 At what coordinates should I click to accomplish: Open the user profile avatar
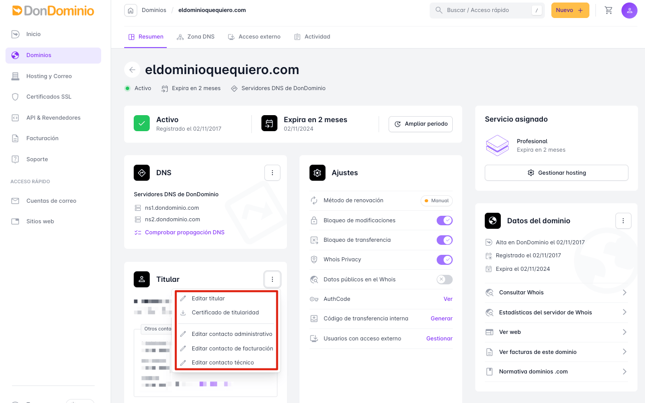629,10
